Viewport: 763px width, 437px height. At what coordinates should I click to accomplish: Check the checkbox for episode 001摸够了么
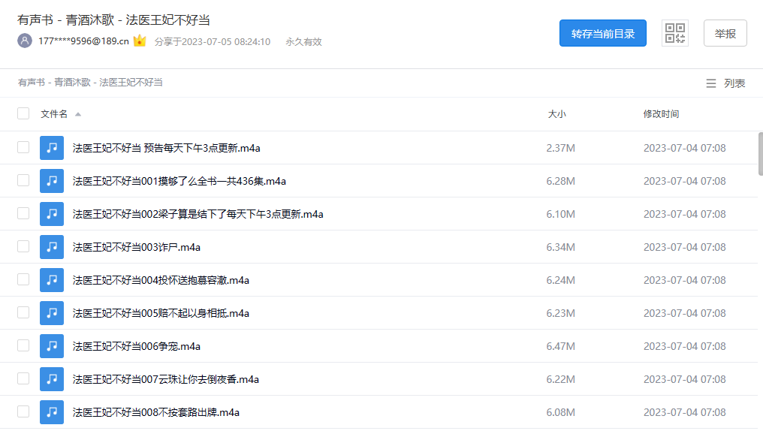click(x=23, y=180)
